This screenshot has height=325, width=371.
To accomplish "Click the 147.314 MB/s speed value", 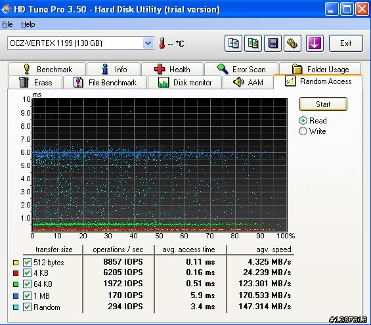I will click(265, 307).
